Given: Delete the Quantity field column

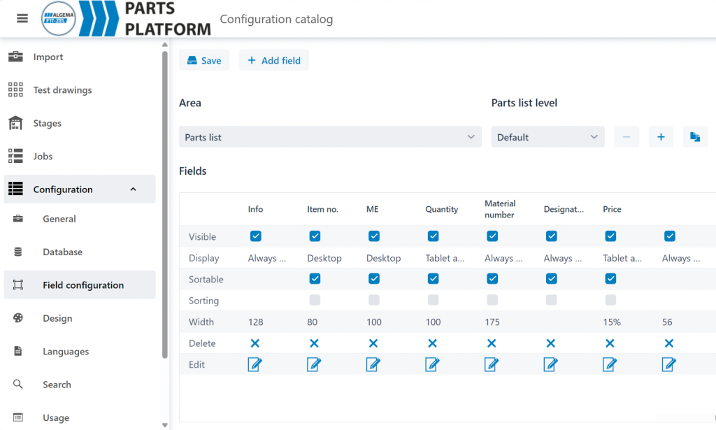Looking at the screenshot, I should (x=433, y=343).
